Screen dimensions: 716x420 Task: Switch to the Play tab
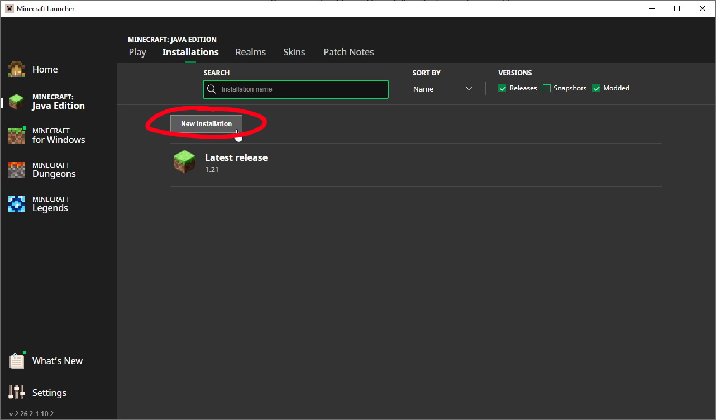click(137, 52)
